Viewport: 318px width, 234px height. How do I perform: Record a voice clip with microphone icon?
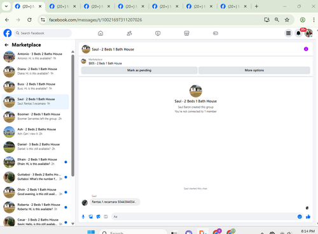(x=83, y=217)
